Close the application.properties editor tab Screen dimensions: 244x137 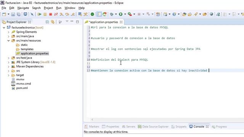click(121, 22)
